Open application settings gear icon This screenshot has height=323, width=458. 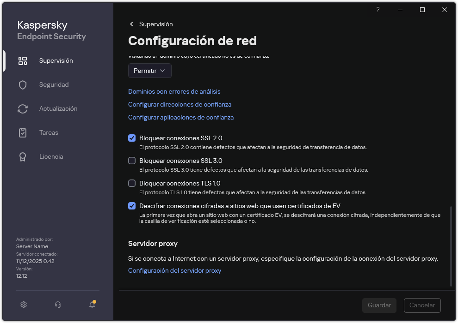[23, 305]
